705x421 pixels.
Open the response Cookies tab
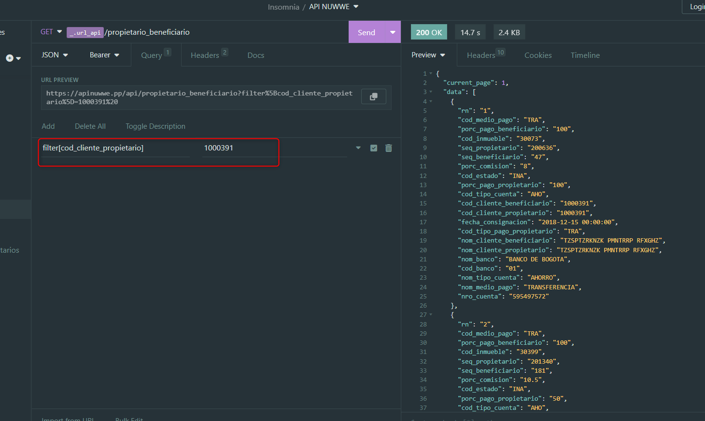tap(538, 55)
